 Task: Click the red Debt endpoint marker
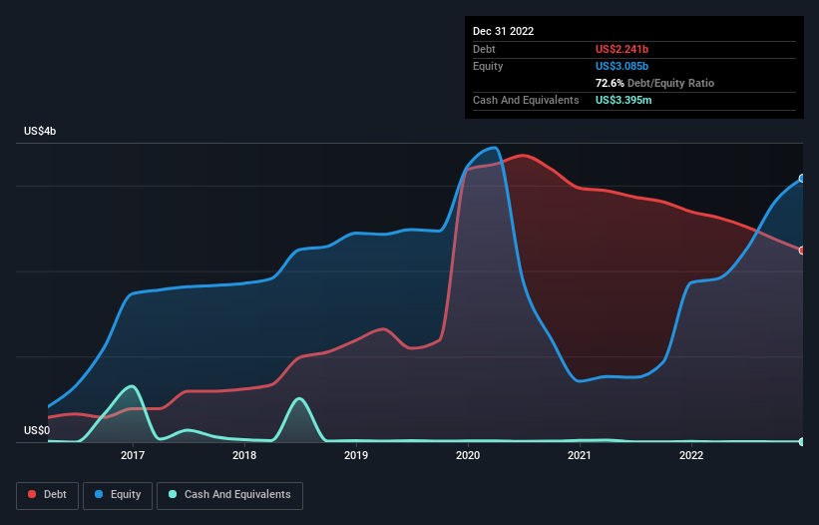pos(802,251)
